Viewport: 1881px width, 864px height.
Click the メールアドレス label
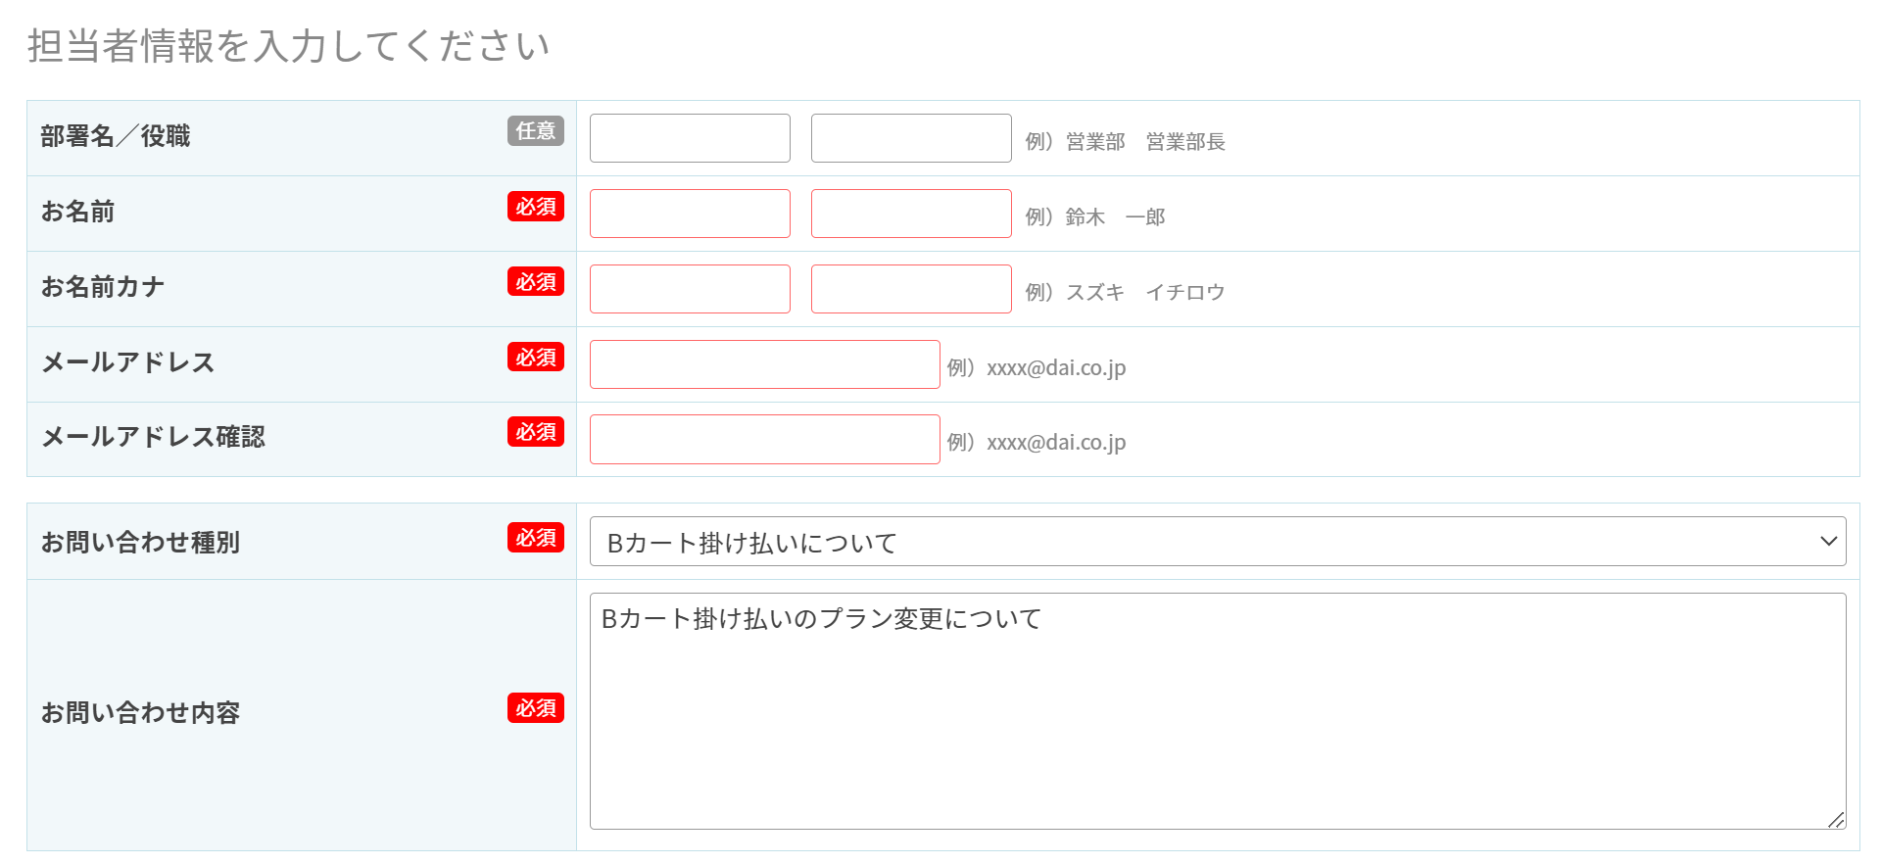pos(127,362)
